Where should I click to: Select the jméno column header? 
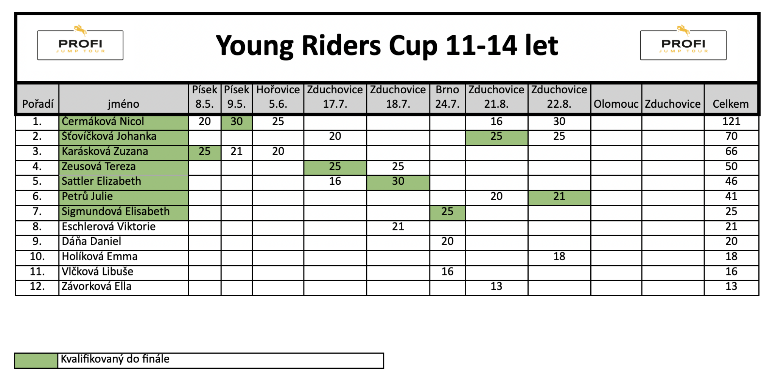tap(124, 99)
